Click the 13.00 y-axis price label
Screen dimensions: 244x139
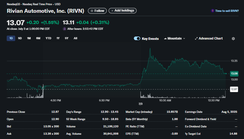click(234, 80)
